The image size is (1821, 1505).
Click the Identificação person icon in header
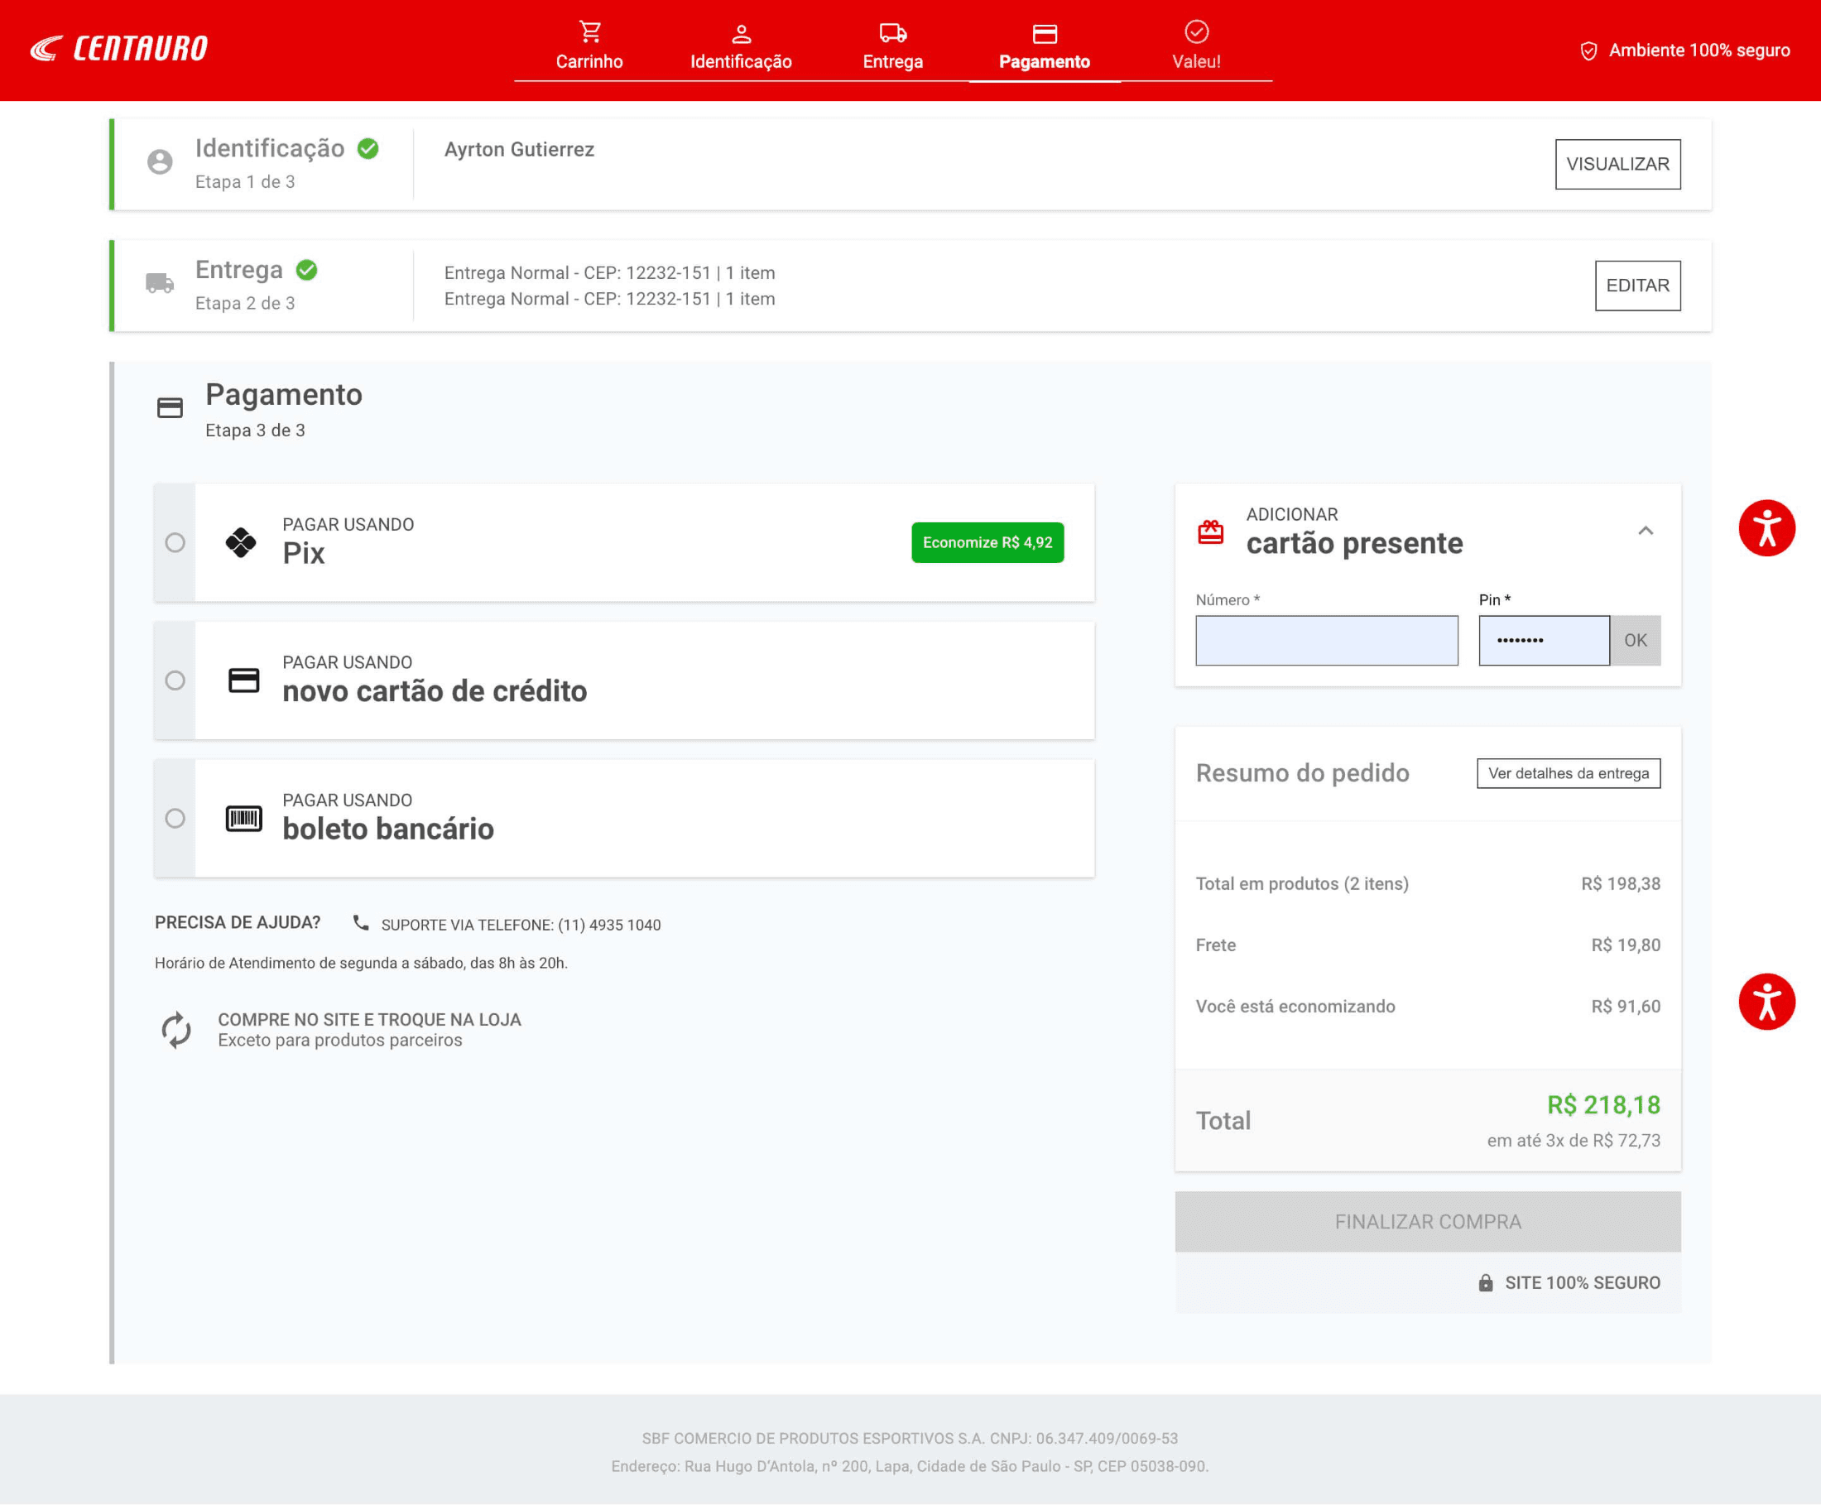741,33
